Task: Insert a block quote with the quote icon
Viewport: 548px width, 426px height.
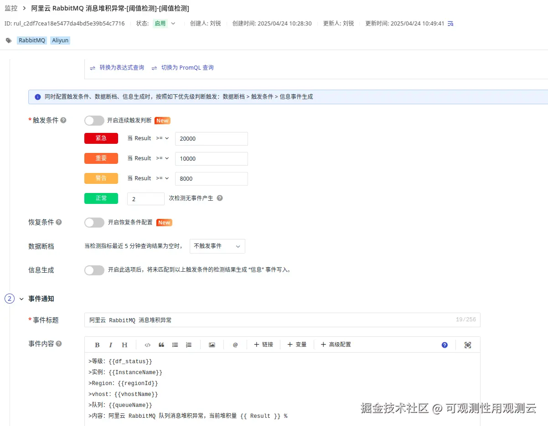Action: tap(161, 345)
